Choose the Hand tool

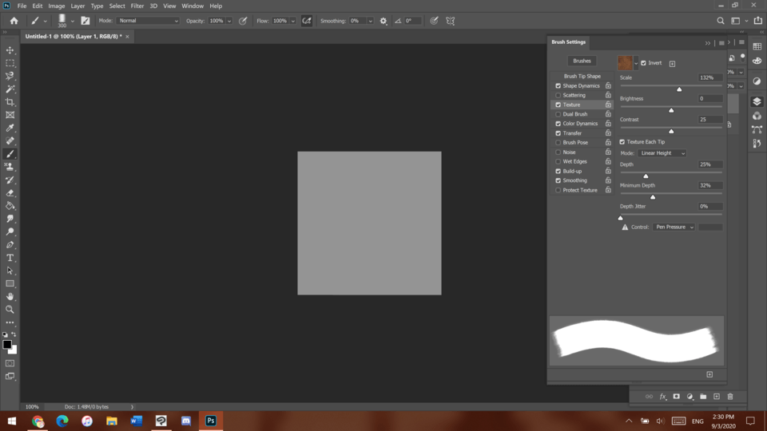click(10, 297)
